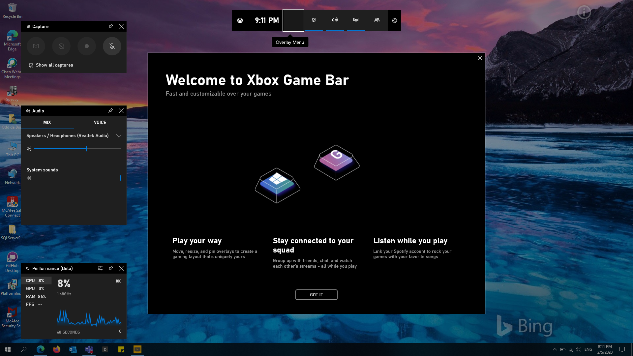Open Outlook from the taskbar
633x356 pixels.
point(73,349)
